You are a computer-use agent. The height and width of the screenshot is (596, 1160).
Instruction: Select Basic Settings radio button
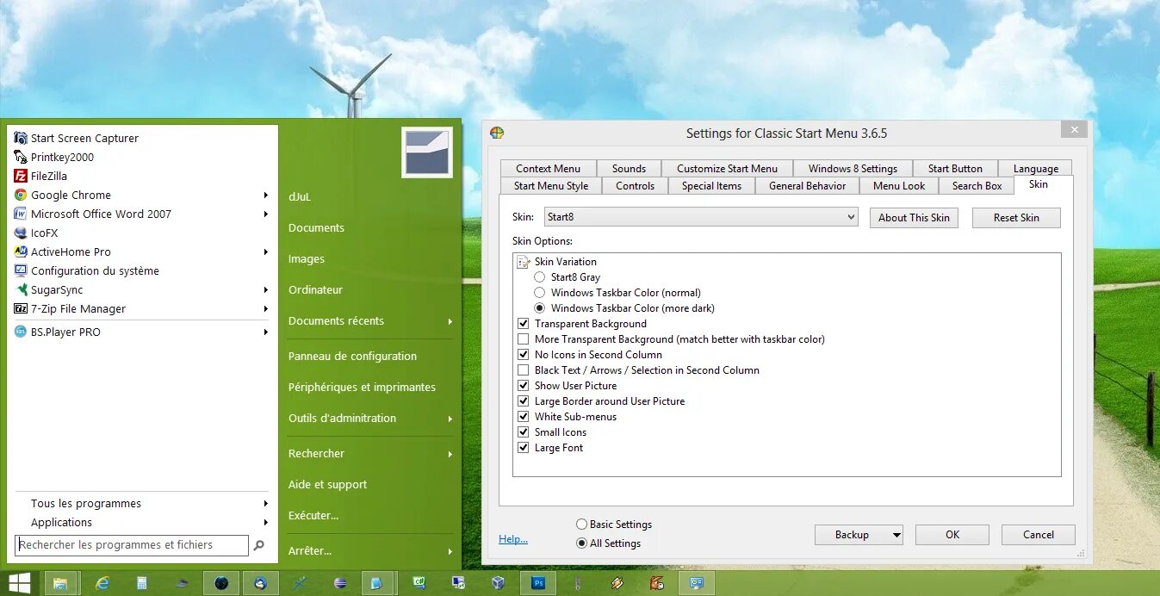point(582,525)
